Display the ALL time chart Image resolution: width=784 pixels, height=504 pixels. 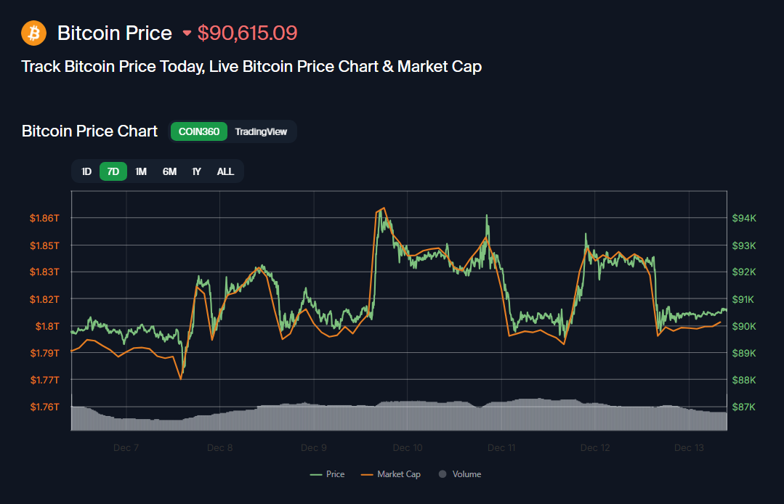click(x=225, y=171)
